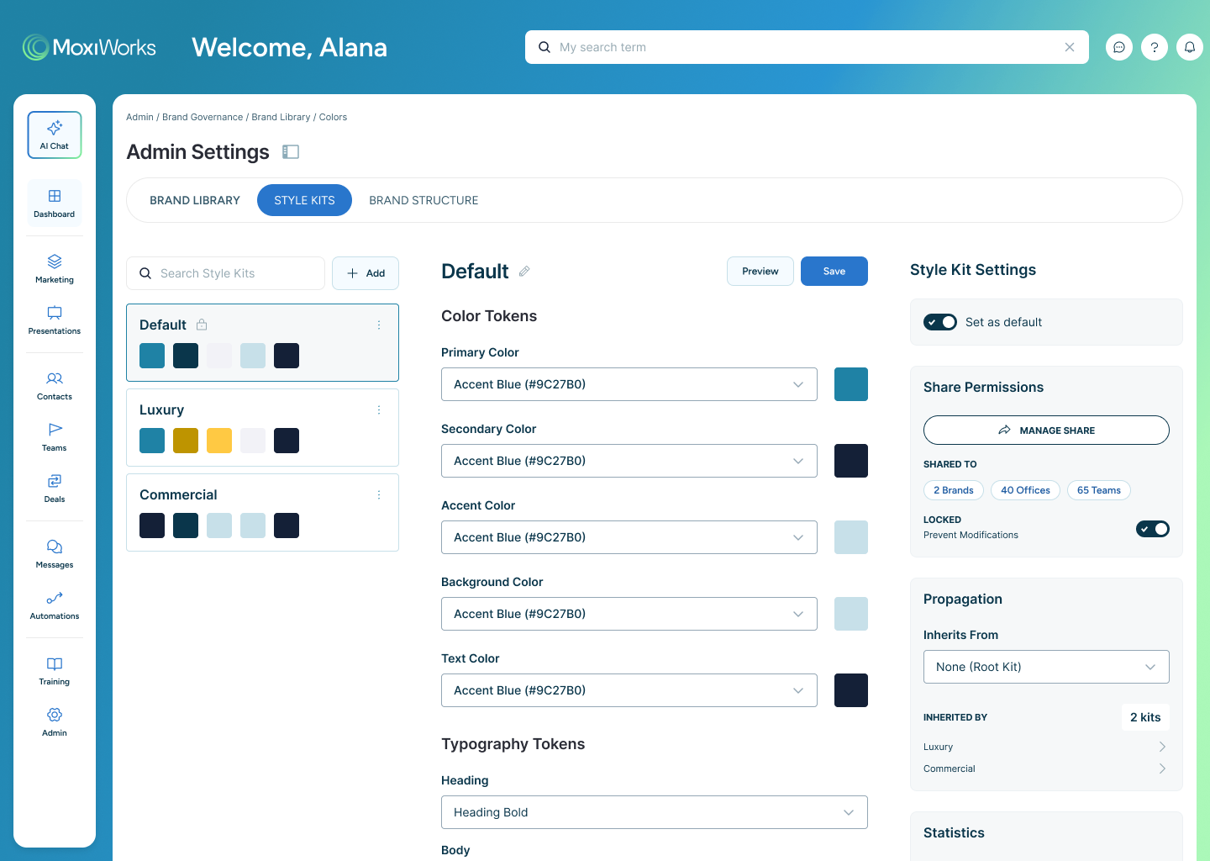1210x861 pixels.
Task: Open Admin in the sidebar
Action: click(x=55, y=721)
